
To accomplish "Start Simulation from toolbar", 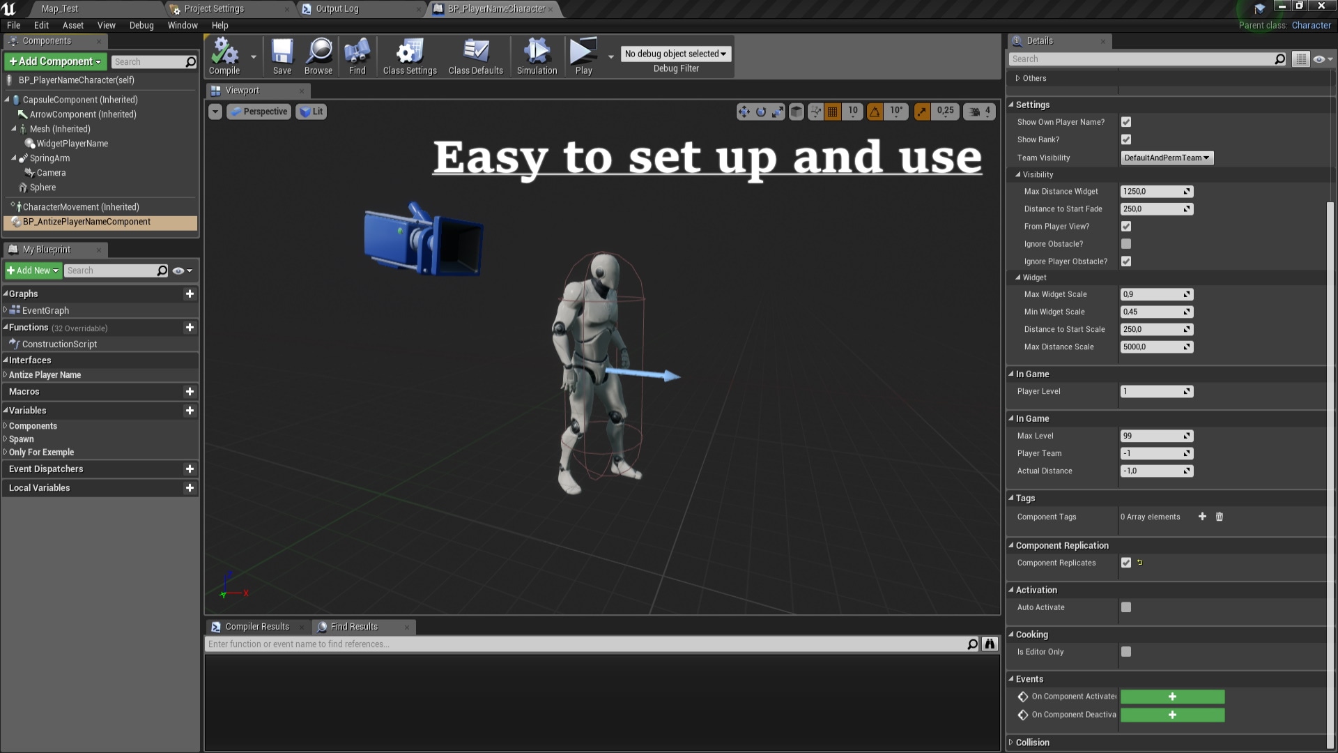I will pyautogui.click(x=537, y=55).
